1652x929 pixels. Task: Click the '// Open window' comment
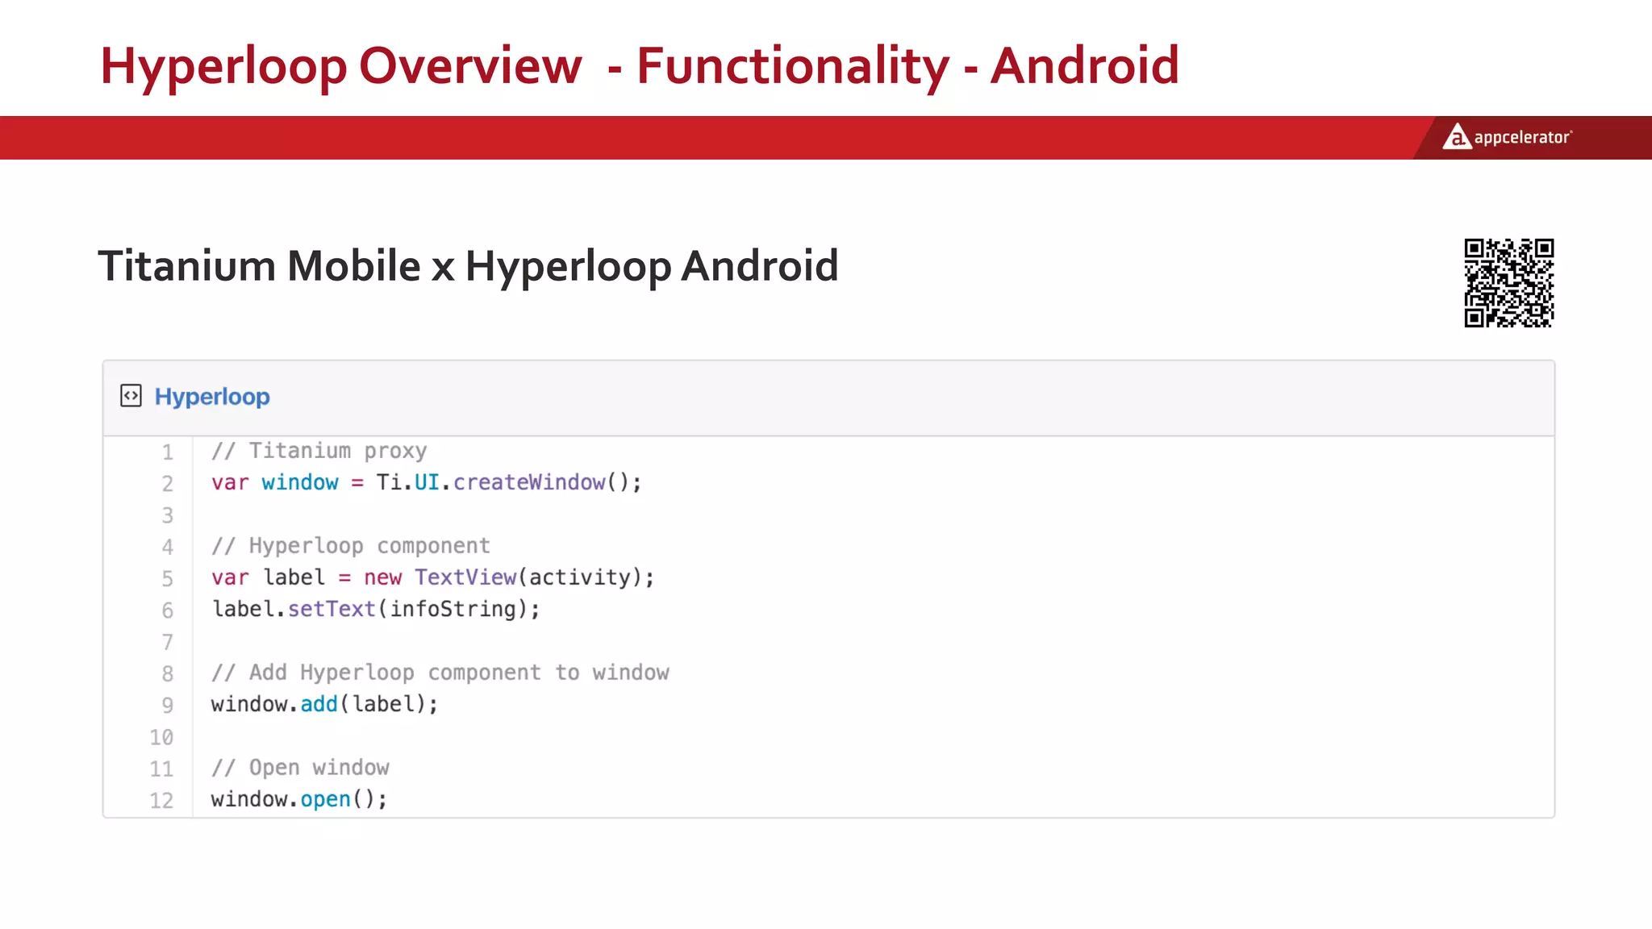click(x=300, y=768)
